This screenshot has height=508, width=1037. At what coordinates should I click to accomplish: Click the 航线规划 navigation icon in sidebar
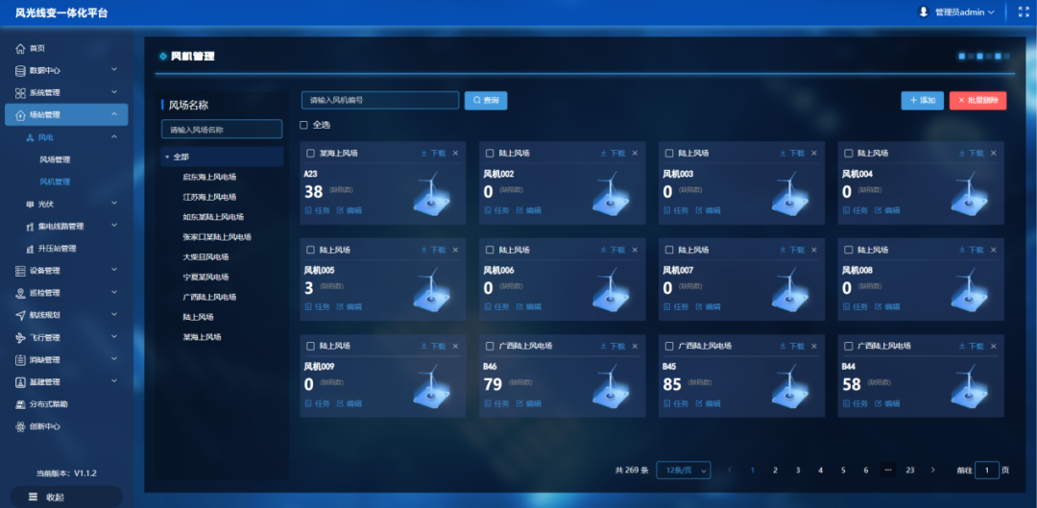click(20, 315)
